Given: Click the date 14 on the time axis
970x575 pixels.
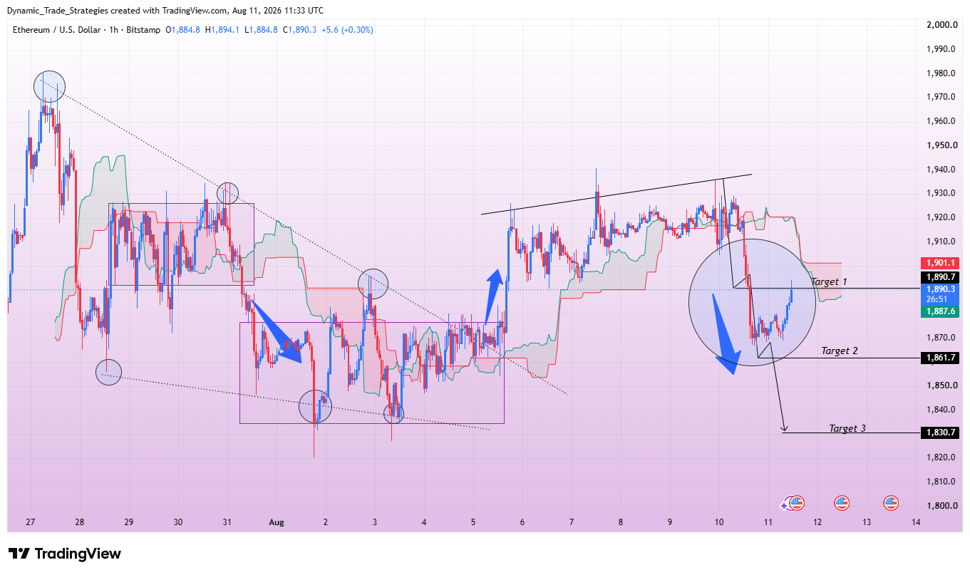Looking at the screenshot, I should pyautogui.click(x=916, y=522).
